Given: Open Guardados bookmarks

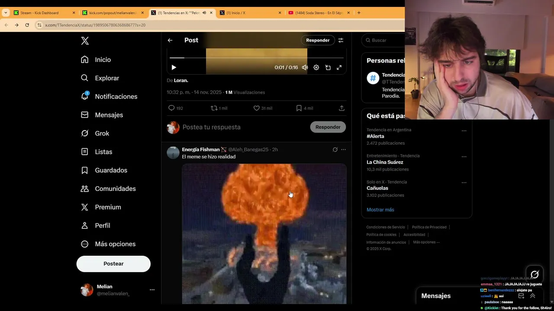Looking at the screenshot, I should pyautogui.click(x=104, y=170).
